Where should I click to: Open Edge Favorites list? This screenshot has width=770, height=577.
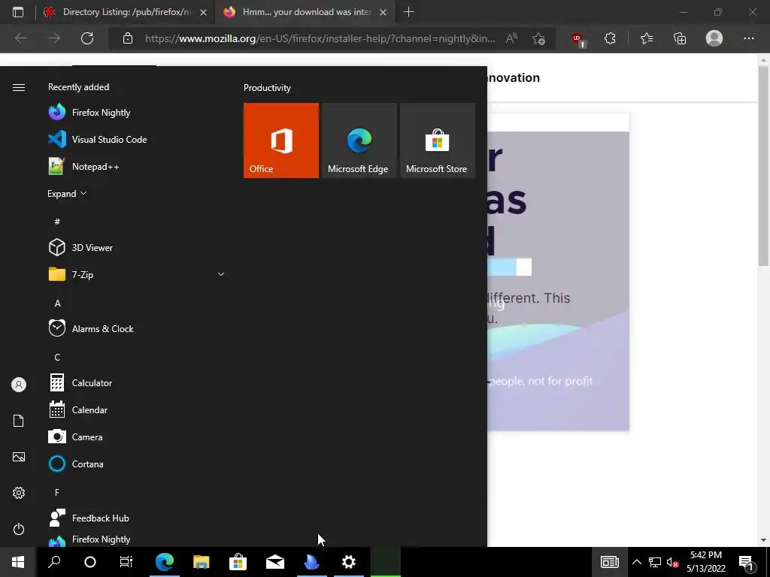pos(647,38)
